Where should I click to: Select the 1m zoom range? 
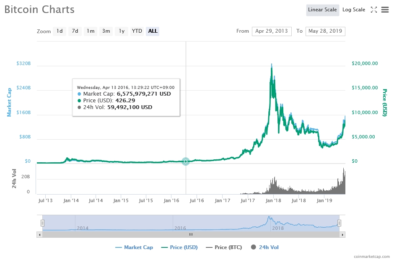pyautogui.click(x=90, y=31)
